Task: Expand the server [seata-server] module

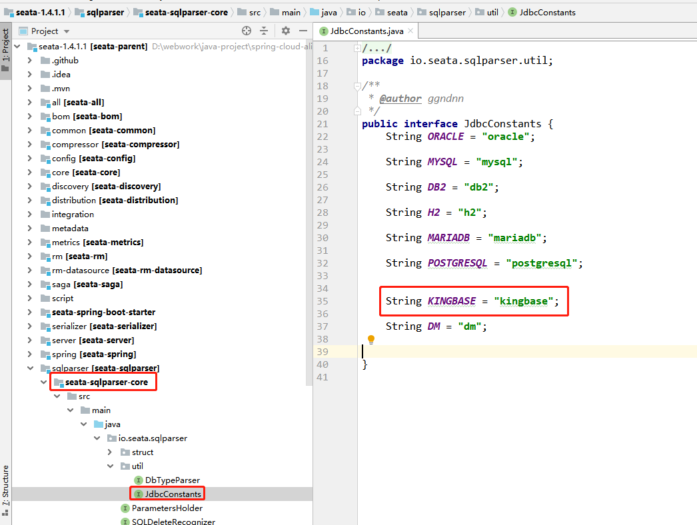Action: [x=30, y=340]
